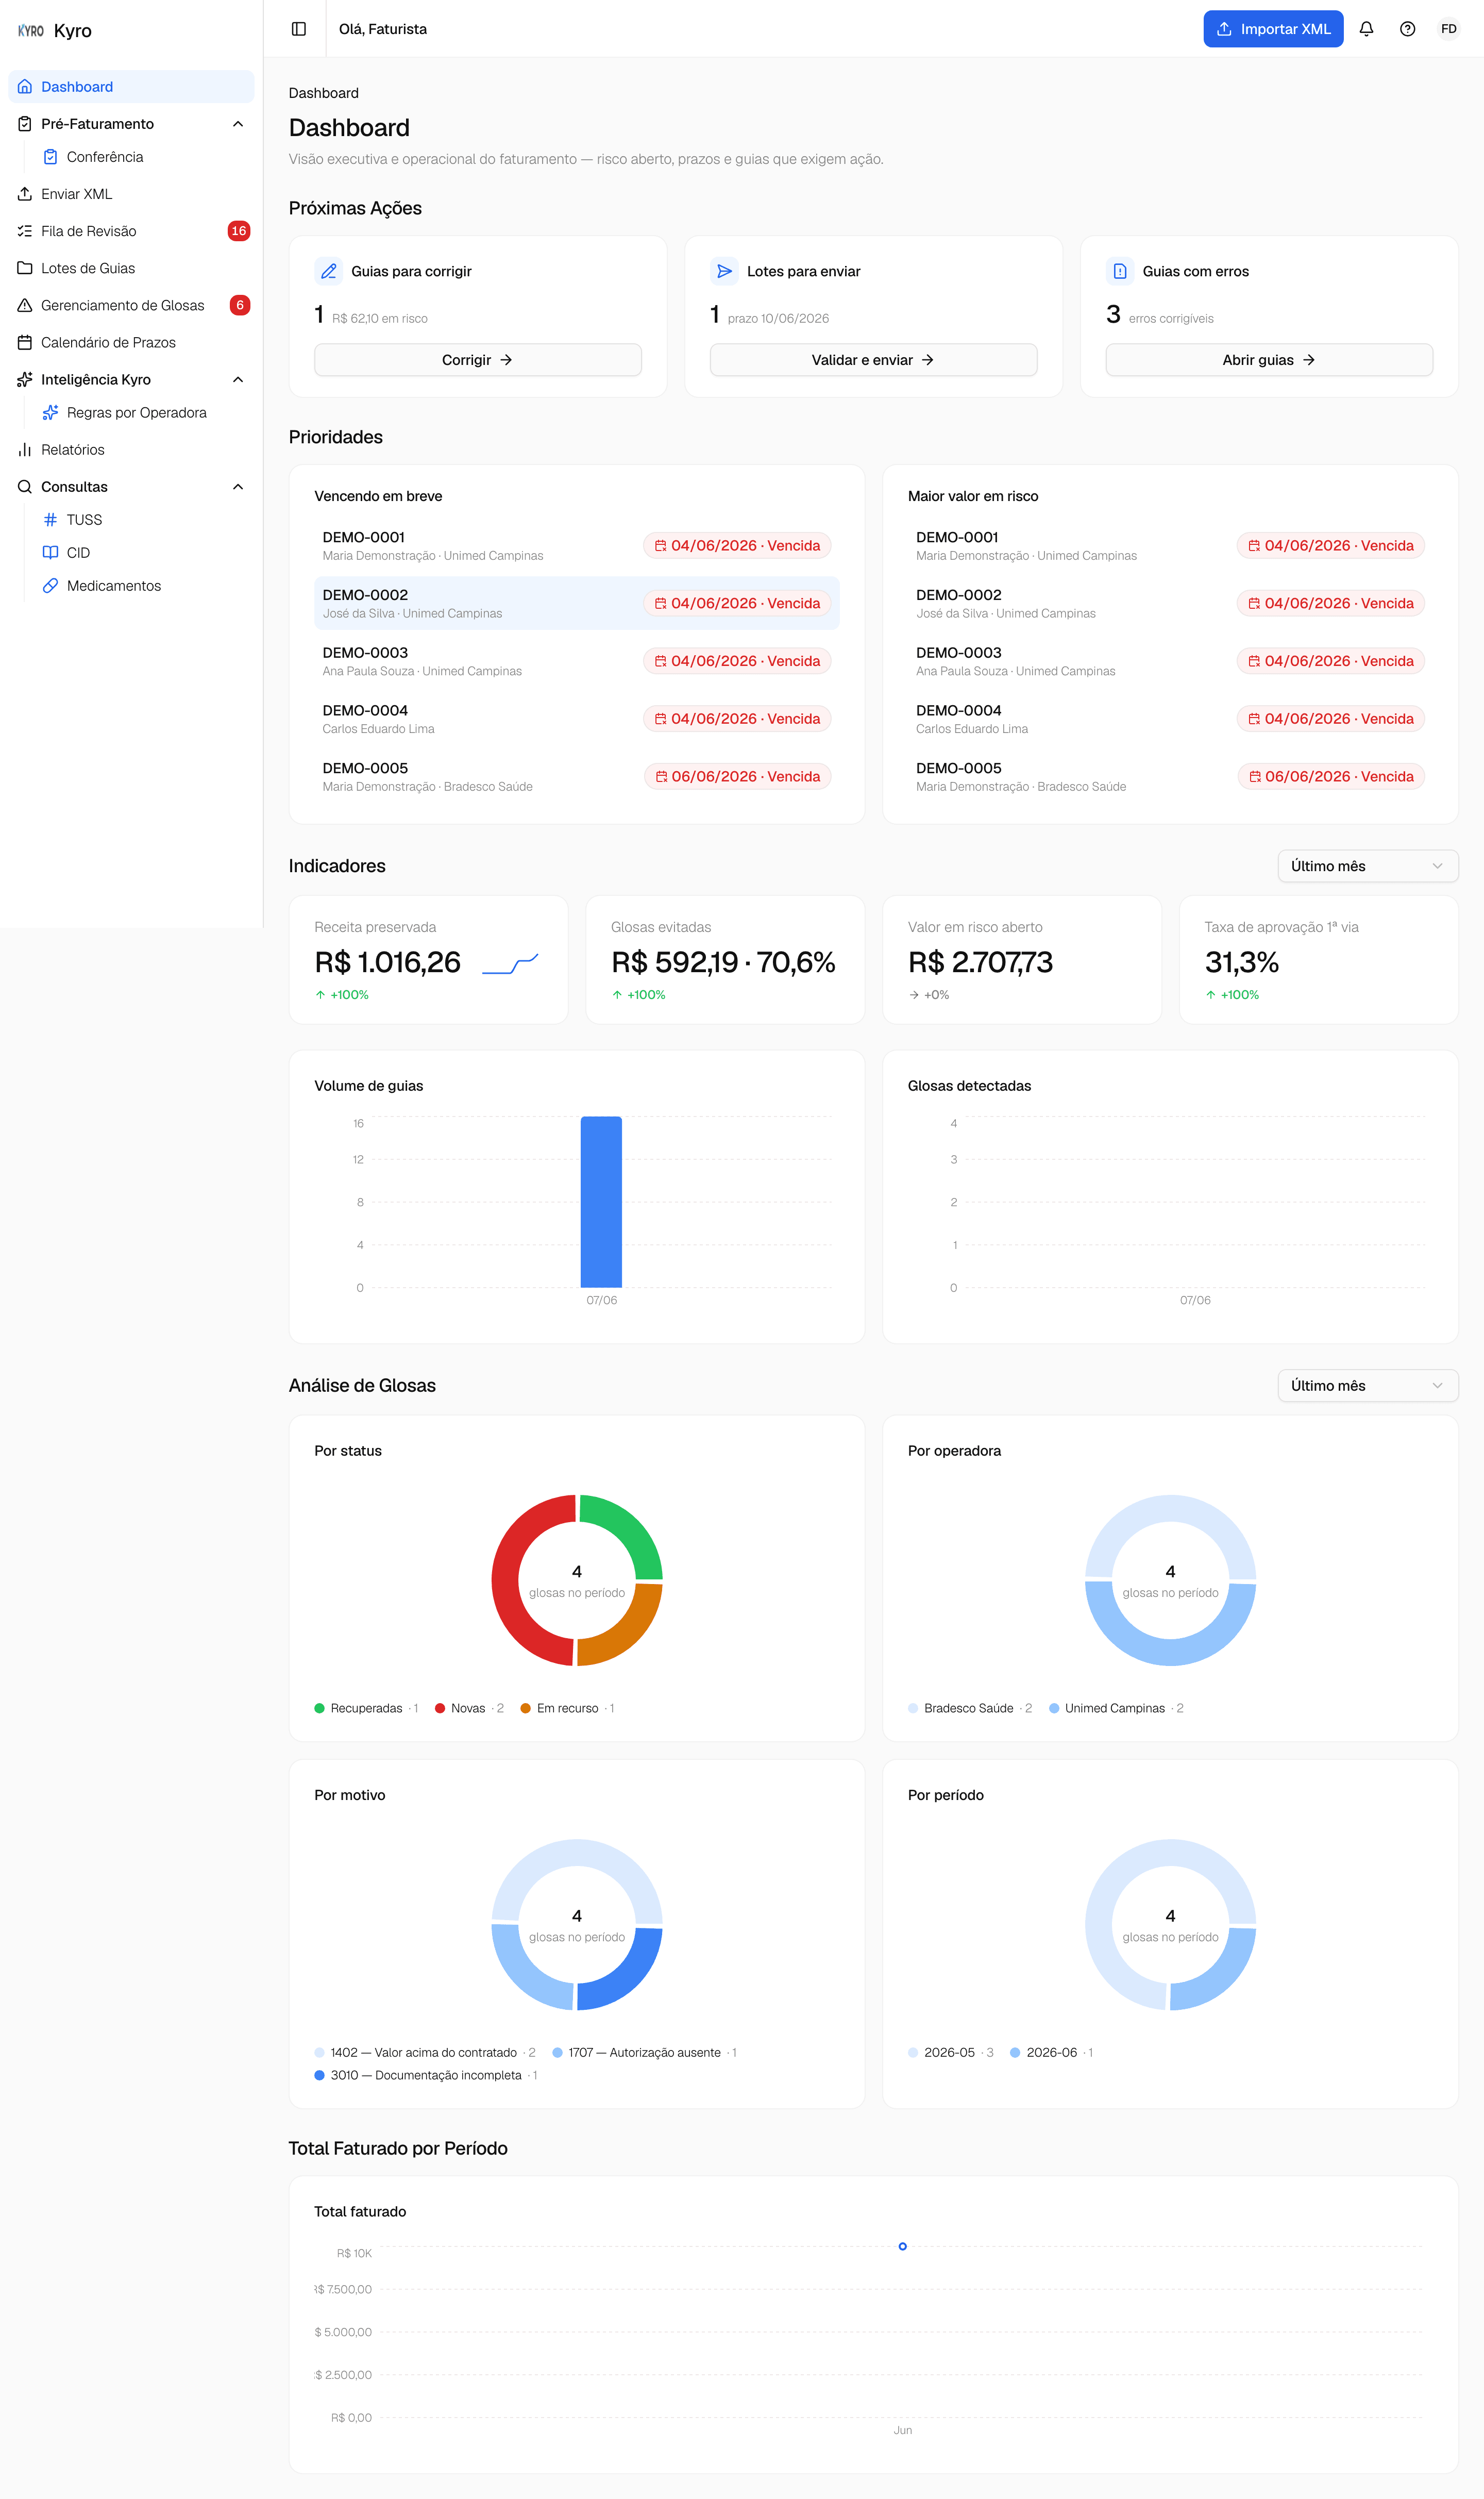This screenshot has height=2499, width=1484.
Task: Click the Pré-Faturamento clipboard icon
Action: point(25,124)
